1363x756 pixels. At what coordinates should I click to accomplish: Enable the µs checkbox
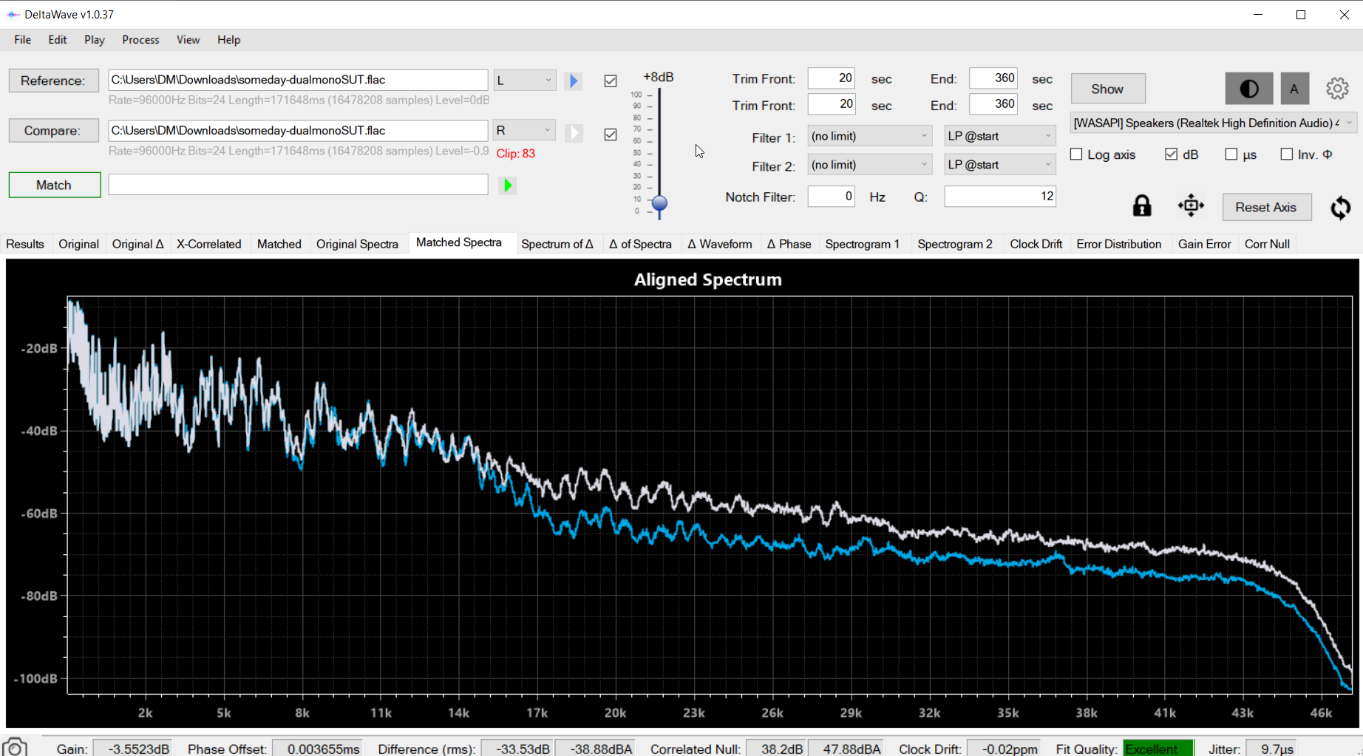coord(1231,154)
